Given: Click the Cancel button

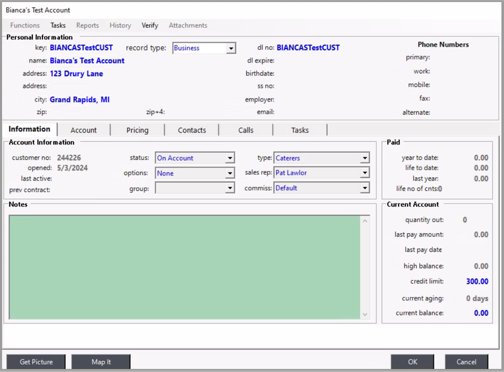Looking at the screenshot, I should [466, 362].
